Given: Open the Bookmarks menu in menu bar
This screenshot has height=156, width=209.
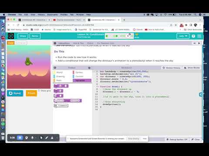Looking at the screenshot, I should 52,15.
